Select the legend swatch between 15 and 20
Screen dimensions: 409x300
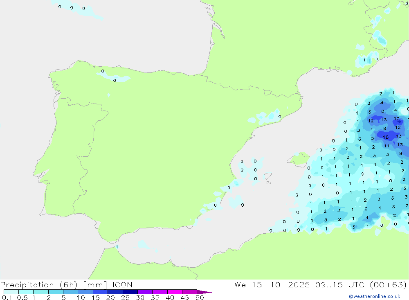100,292
